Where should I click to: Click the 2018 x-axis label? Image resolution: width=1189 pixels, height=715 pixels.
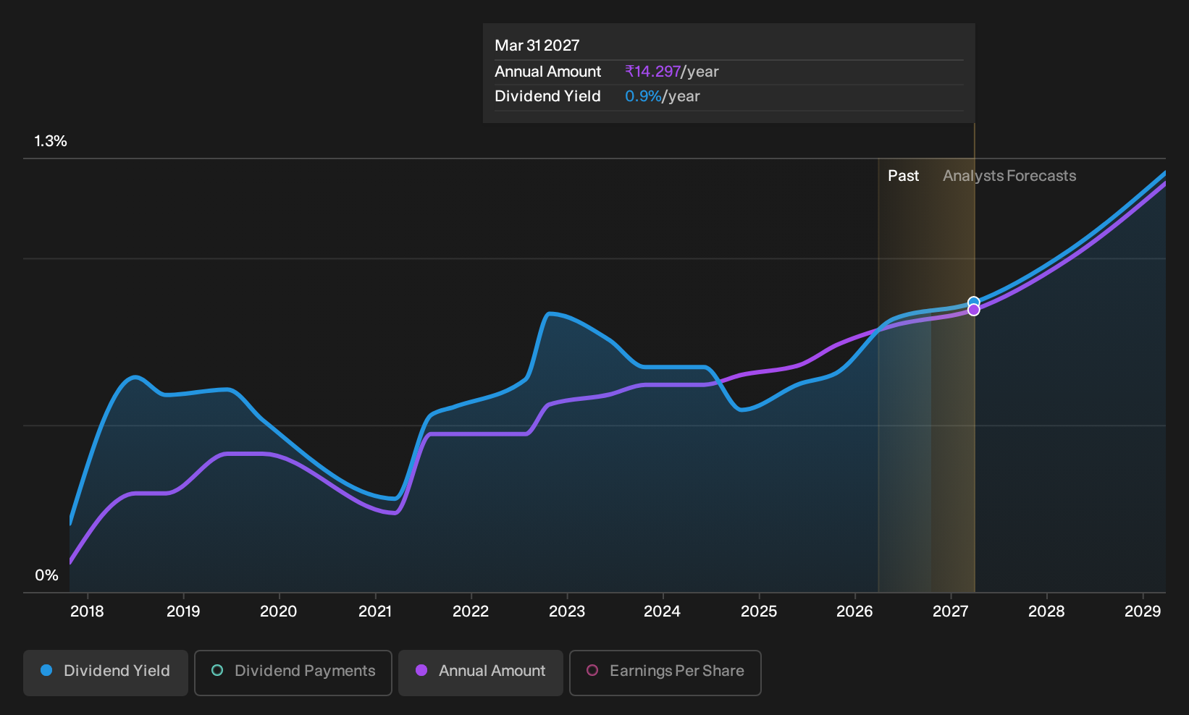tap(87, 612)
